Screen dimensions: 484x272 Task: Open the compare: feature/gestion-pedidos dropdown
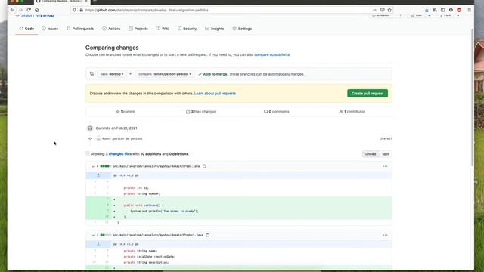[x=165, y=74]
